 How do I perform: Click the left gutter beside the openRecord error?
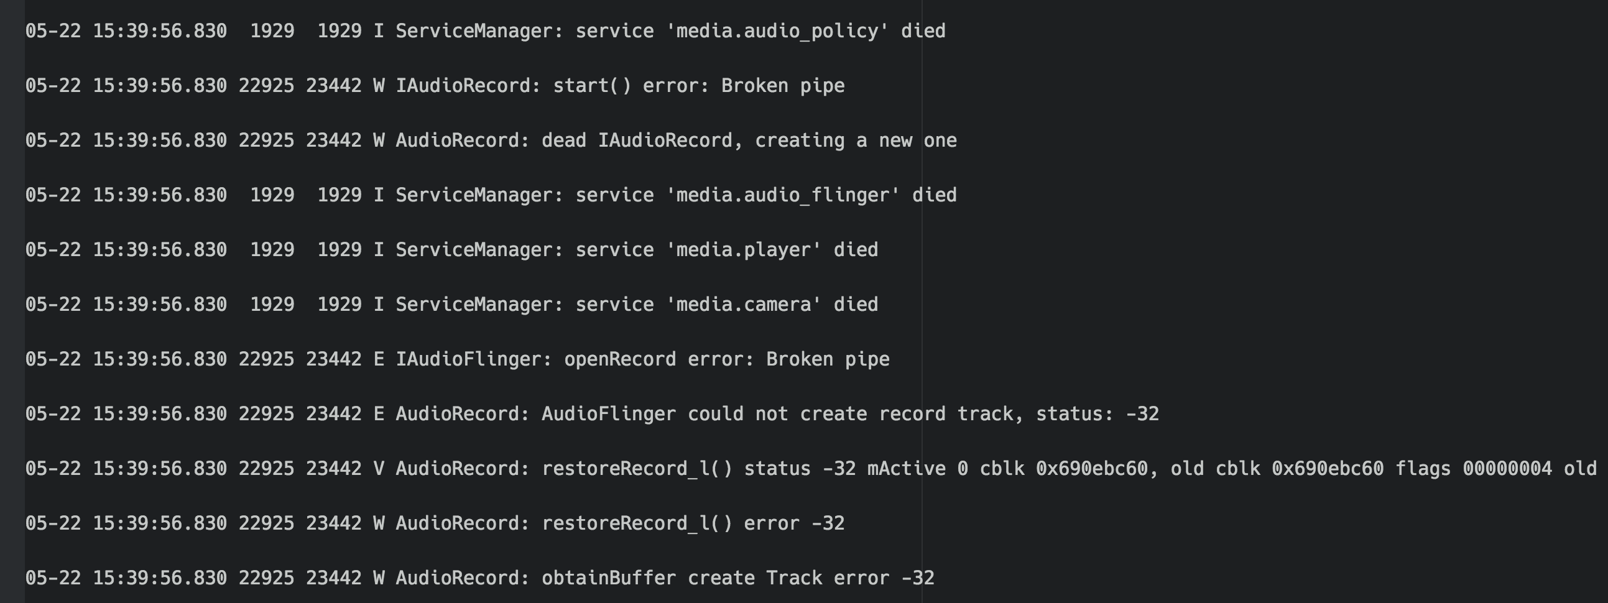click(12, 359)
